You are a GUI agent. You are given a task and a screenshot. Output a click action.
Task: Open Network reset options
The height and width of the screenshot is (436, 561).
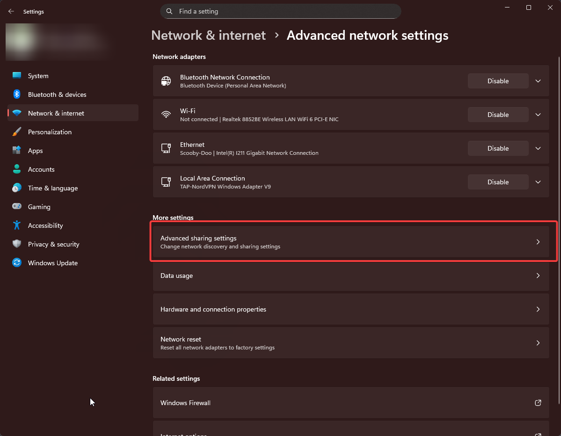pos(351,342)
